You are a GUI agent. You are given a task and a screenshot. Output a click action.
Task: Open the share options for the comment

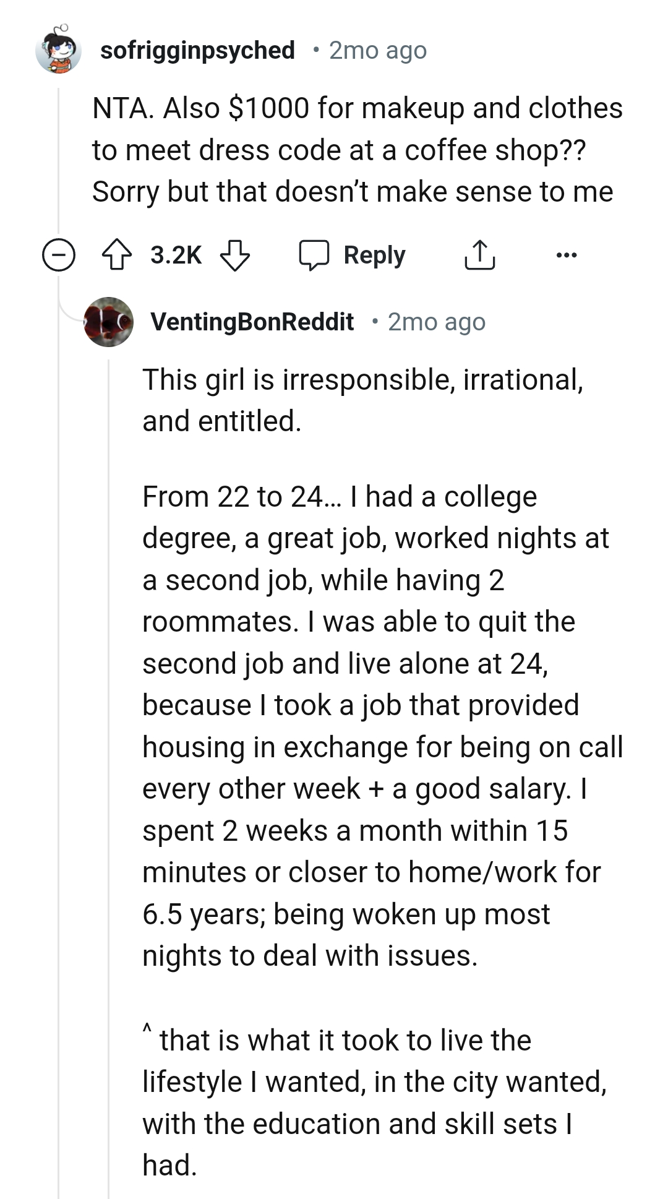click(481, 255)
